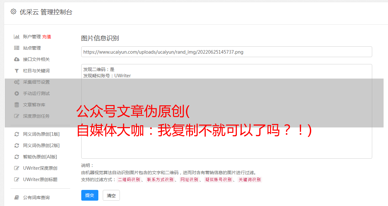This screenshot has height=206, width=388.
Task: Click the bar chart icon for 账户管理
Action: 17,37
